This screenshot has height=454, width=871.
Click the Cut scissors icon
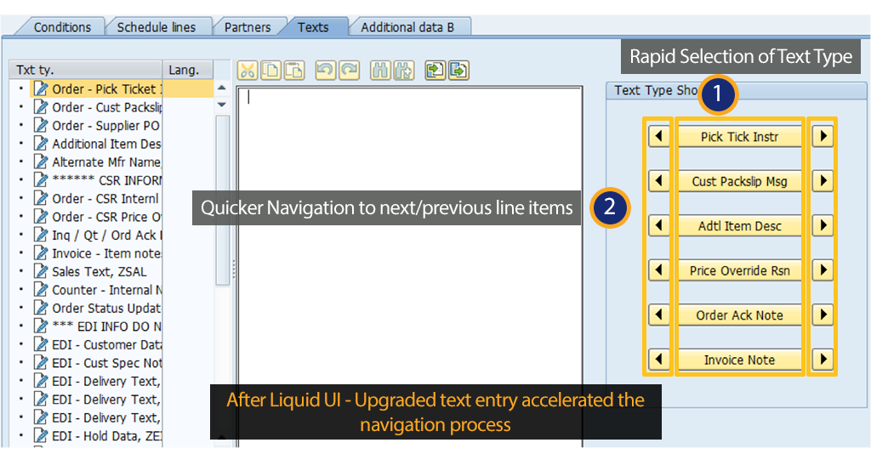click(x=248, y=71)
